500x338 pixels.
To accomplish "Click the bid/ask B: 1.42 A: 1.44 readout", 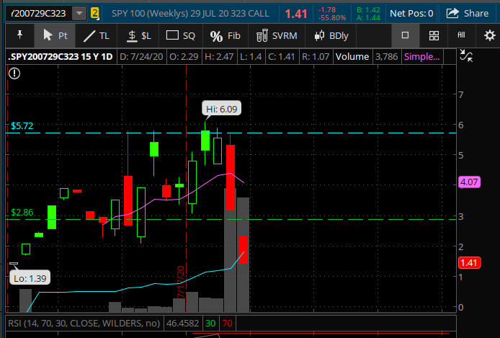I will (368, 14).
